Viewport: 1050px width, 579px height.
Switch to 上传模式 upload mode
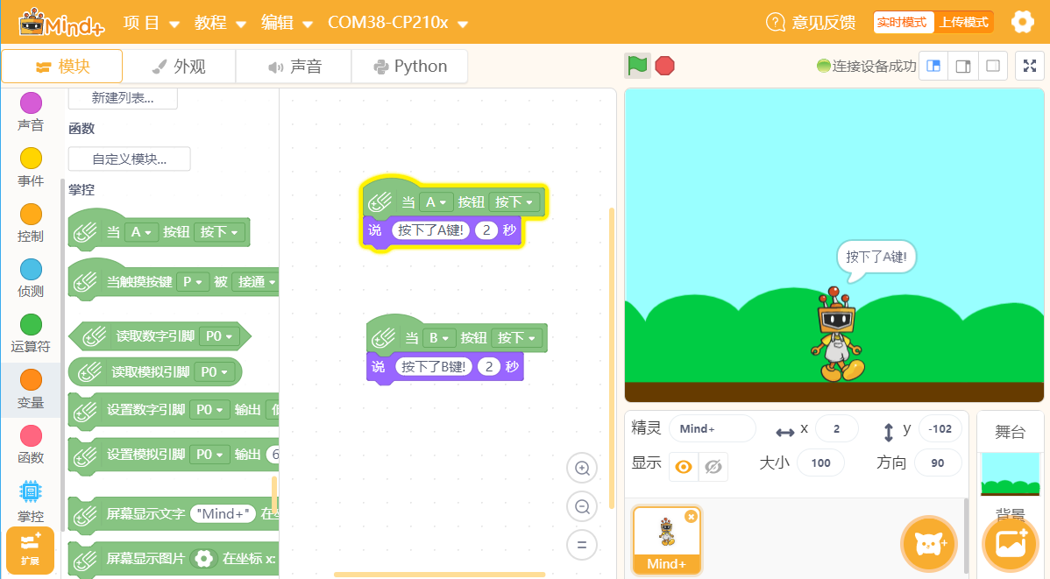click(963, 22)
